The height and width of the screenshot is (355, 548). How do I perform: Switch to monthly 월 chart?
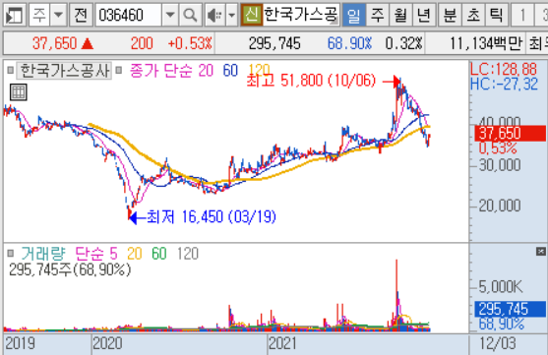tap(400, 15)
